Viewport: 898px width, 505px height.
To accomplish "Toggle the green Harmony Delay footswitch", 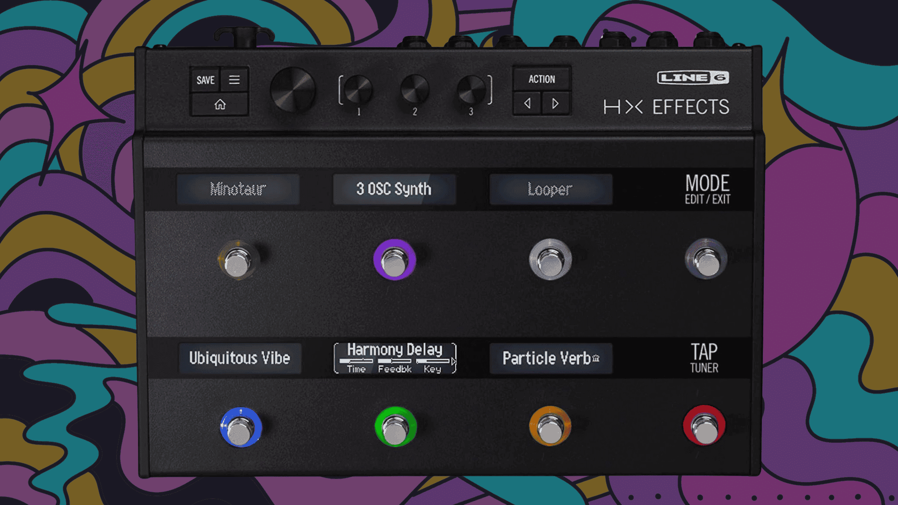I will (x=396, y=426).
